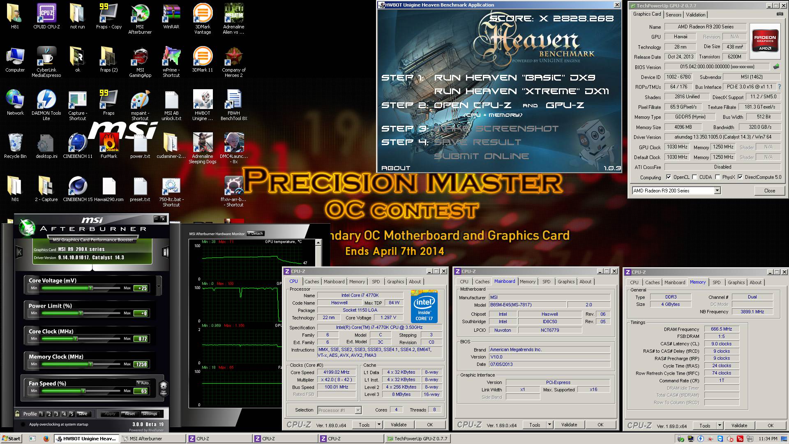Toggle the CUDA checkbox in GPU-Z
Image resolution: width=789 pixels, height=444 pixels.
click(694, 177)
